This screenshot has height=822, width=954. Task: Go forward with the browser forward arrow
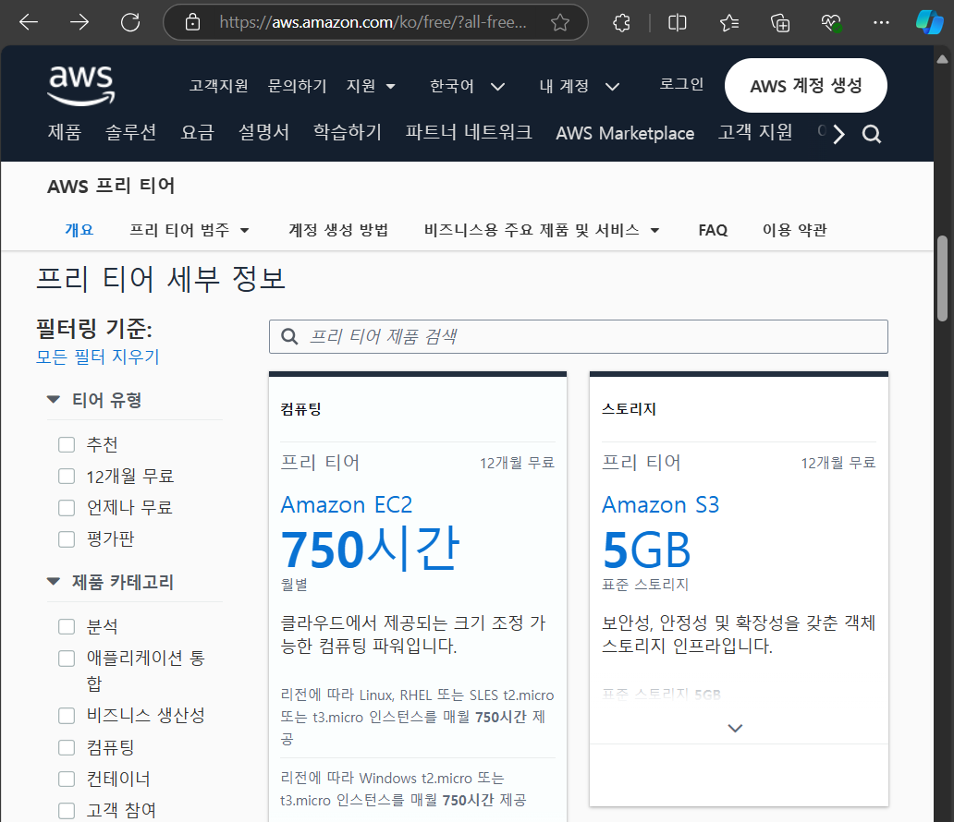coord(79,22)
